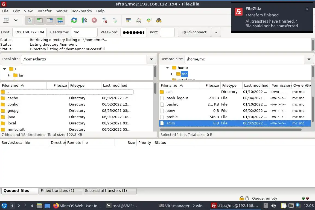Click speed limits icon in status bar
This screenshot has width=315, height=210.
coord(247,198)
